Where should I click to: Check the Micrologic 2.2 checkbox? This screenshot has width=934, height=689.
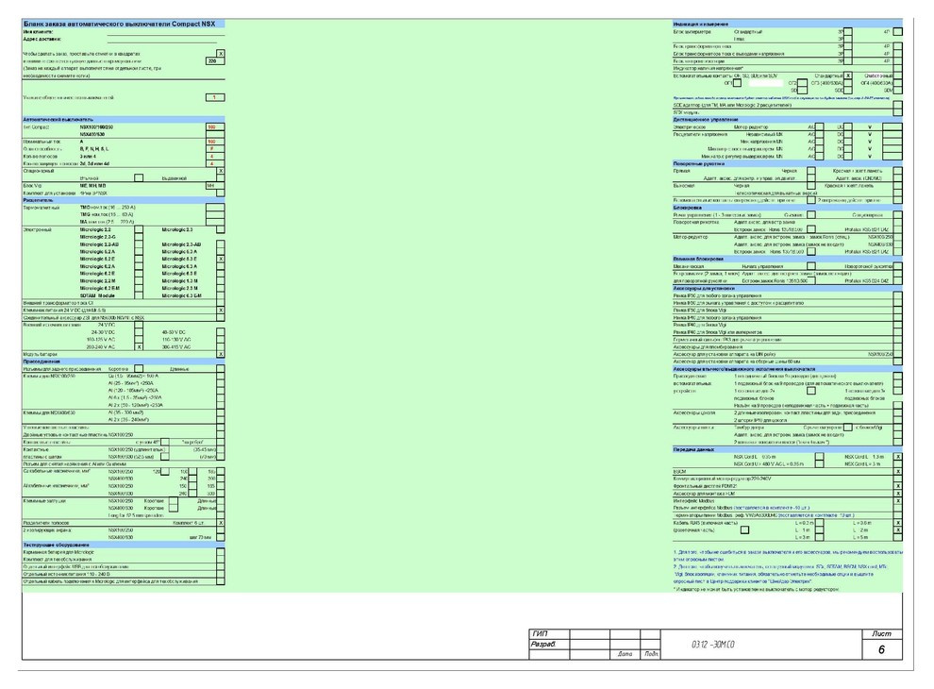[139, 229]
